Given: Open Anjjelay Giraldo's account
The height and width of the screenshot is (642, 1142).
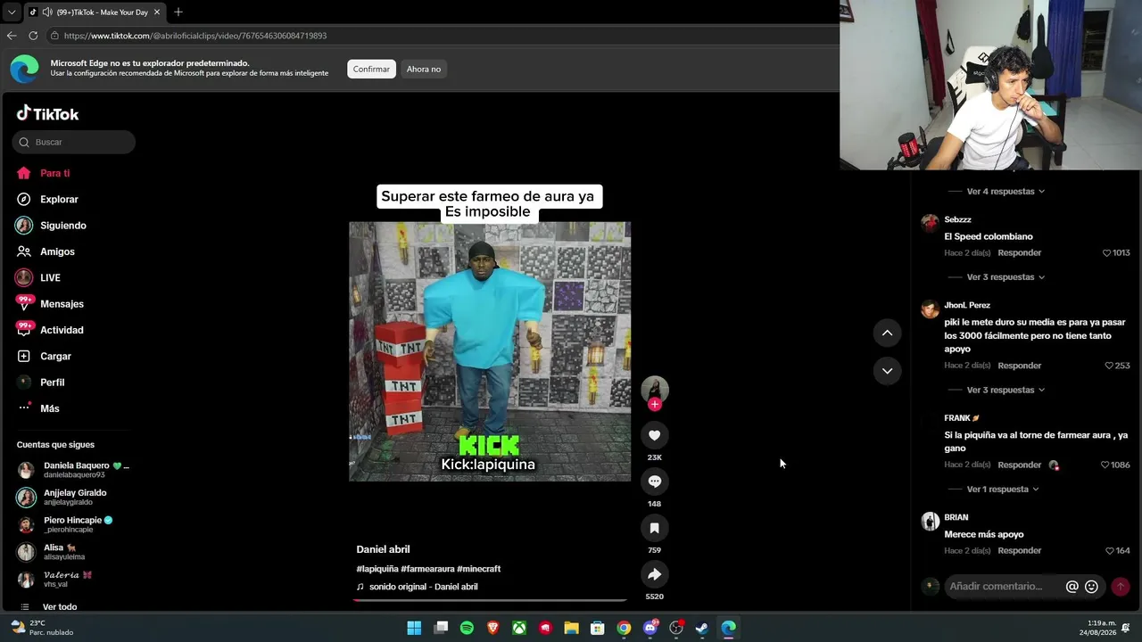Looking at the screenshot, I should pyautogui.click(x=62, y=497).
